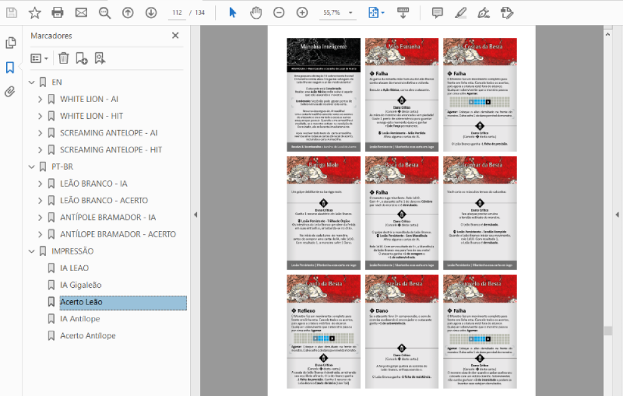Open the Acerto Antílope bookmark
The image size is (623, 396).
[x=87, y=336]
